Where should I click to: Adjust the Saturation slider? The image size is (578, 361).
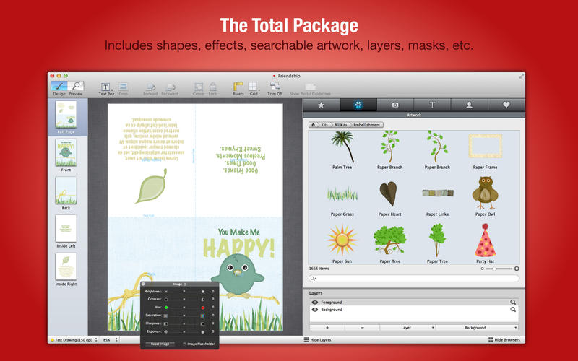[184, 316]
